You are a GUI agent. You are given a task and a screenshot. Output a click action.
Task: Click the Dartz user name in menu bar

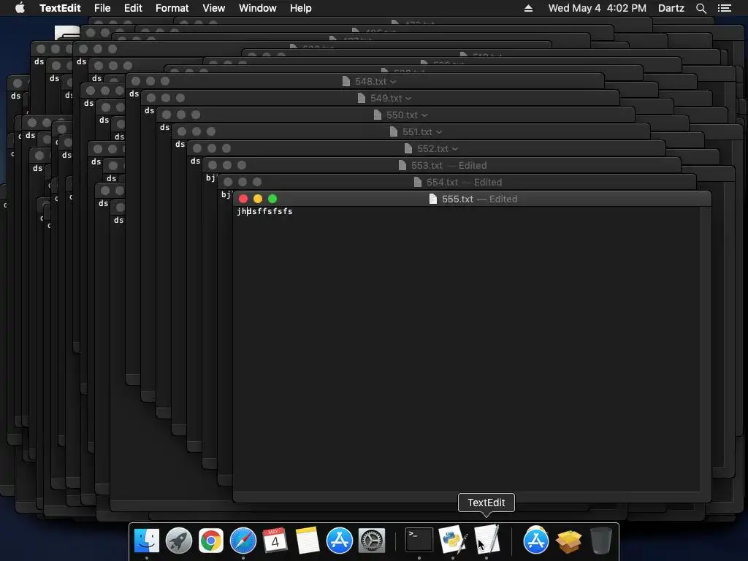point(671,8)
